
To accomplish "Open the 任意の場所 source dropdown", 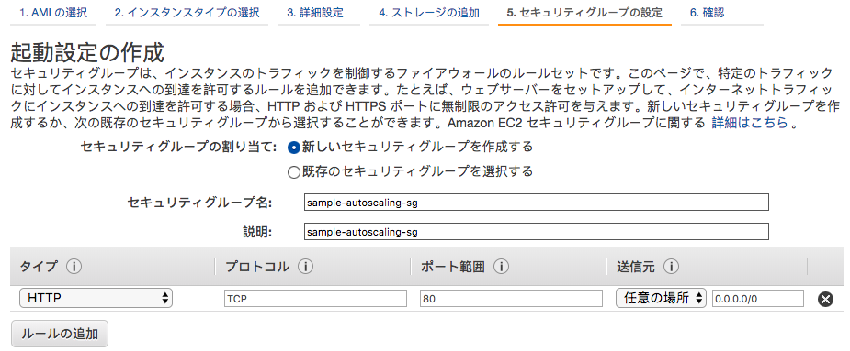I will point(661,298).
